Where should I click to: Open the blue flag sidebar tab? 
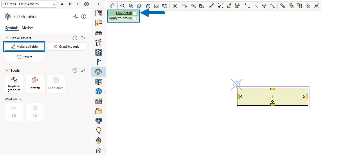click(98, 62)
